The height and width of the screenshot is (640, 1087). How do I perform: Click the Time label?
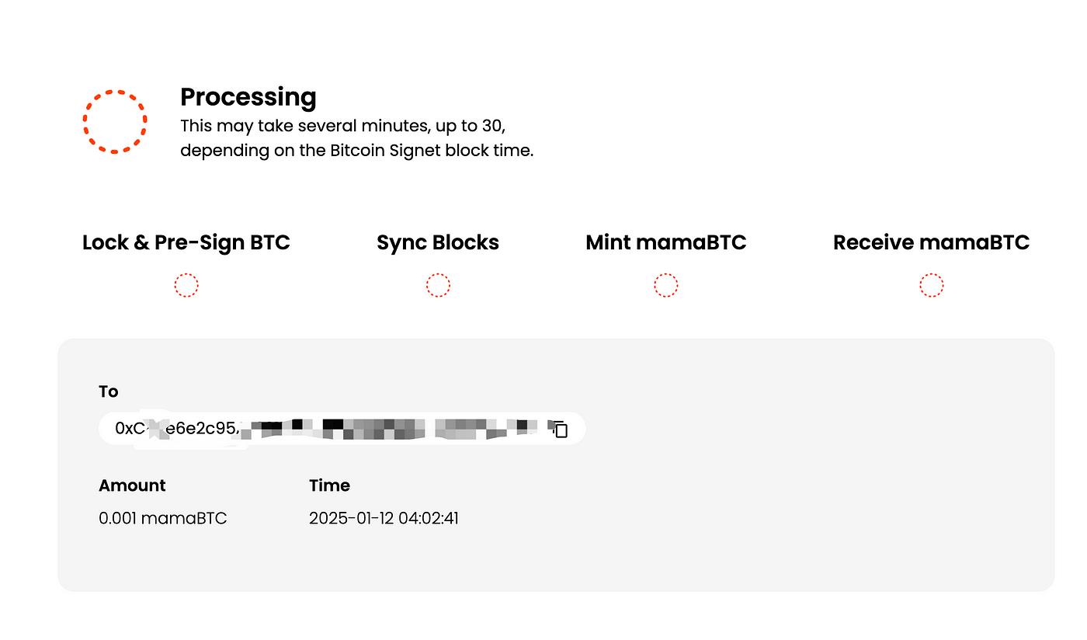329,485
